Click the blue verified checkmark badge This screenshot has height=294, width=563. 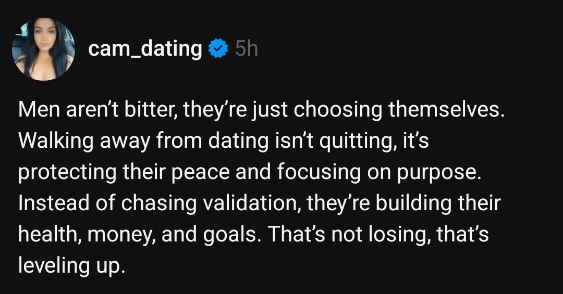point(218,49)
